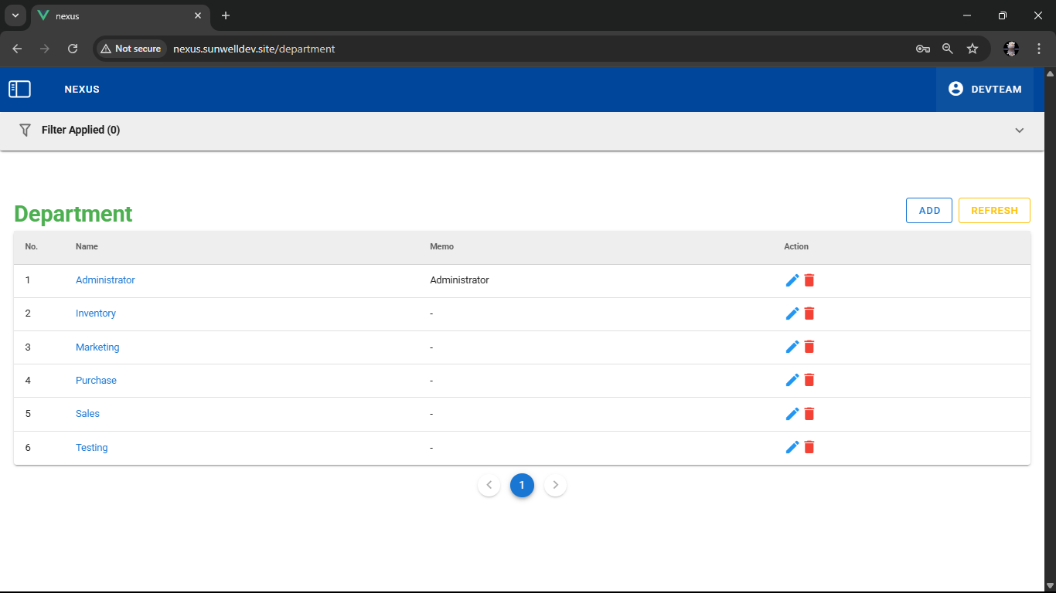The height and width of the screenshot is (593, 1056).
Task: Remove the Testing department via trash icon
Action: click(809, 447)
